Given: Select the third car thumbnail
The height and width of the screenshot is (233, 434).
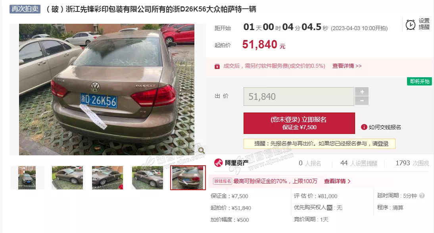Looking at the screenshot, I should tap(108, 178).
